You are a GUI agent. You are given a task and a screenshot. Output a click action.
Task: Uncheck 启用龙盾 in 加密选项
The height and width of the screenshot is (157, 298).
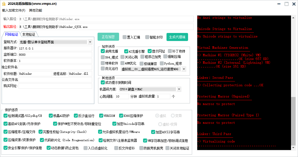coord(102,51)
